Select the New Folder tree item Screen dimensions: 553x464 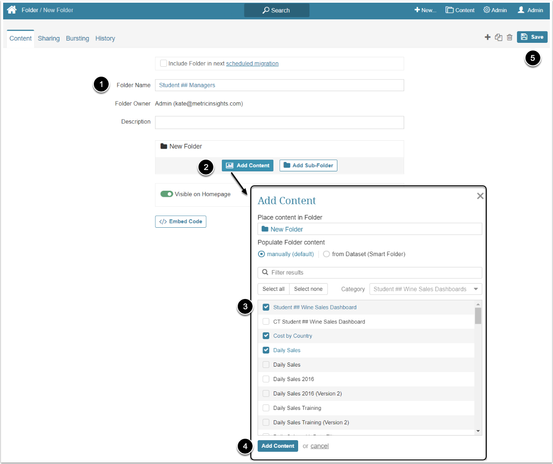point(181,146)
